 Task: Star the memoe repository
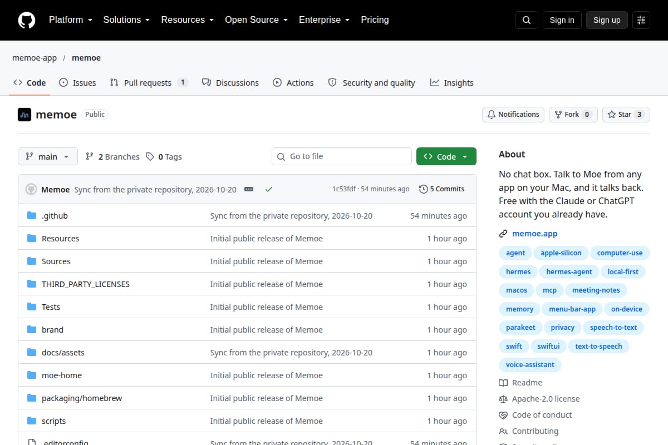click(626, 115)
